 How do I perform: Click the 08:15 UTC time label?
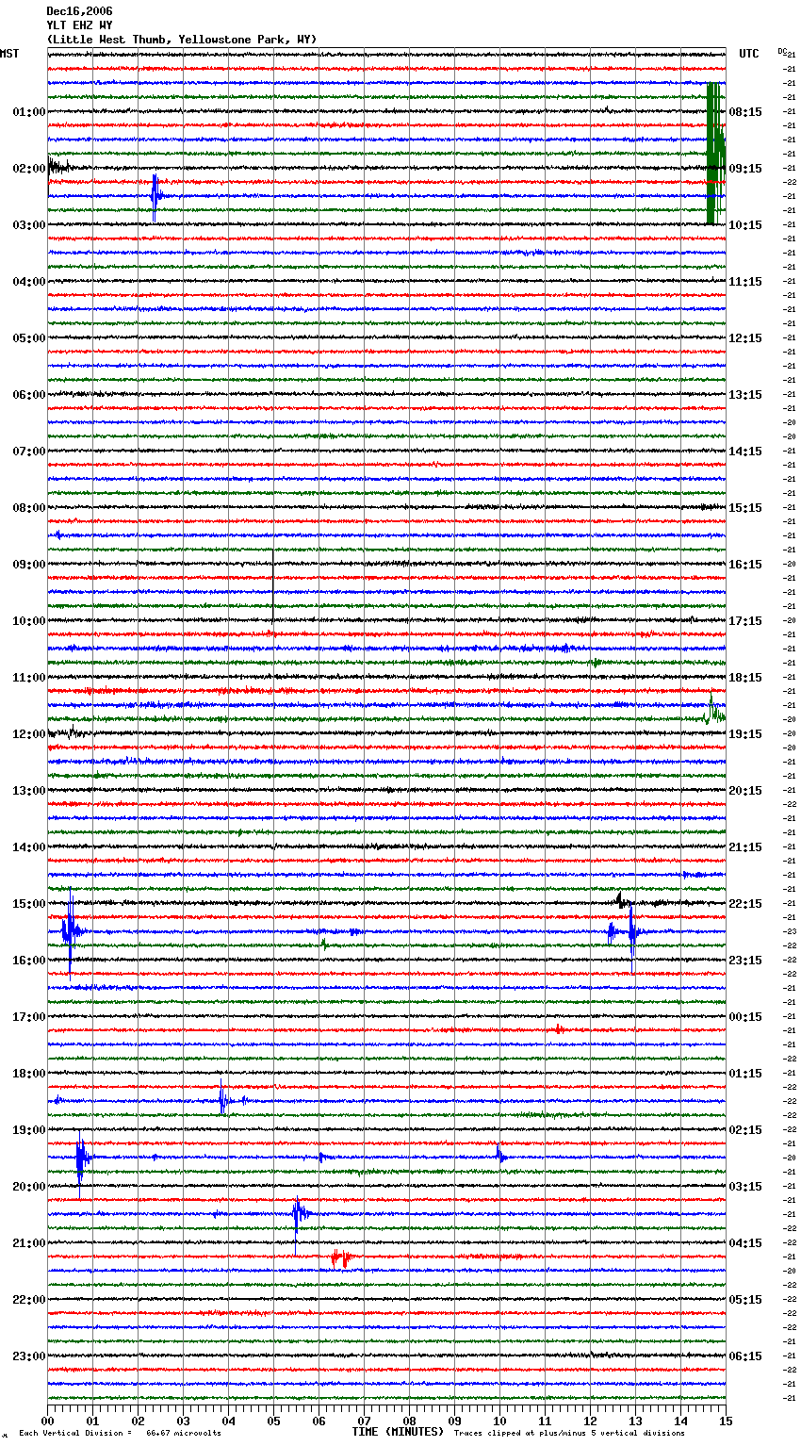point(745,112)
